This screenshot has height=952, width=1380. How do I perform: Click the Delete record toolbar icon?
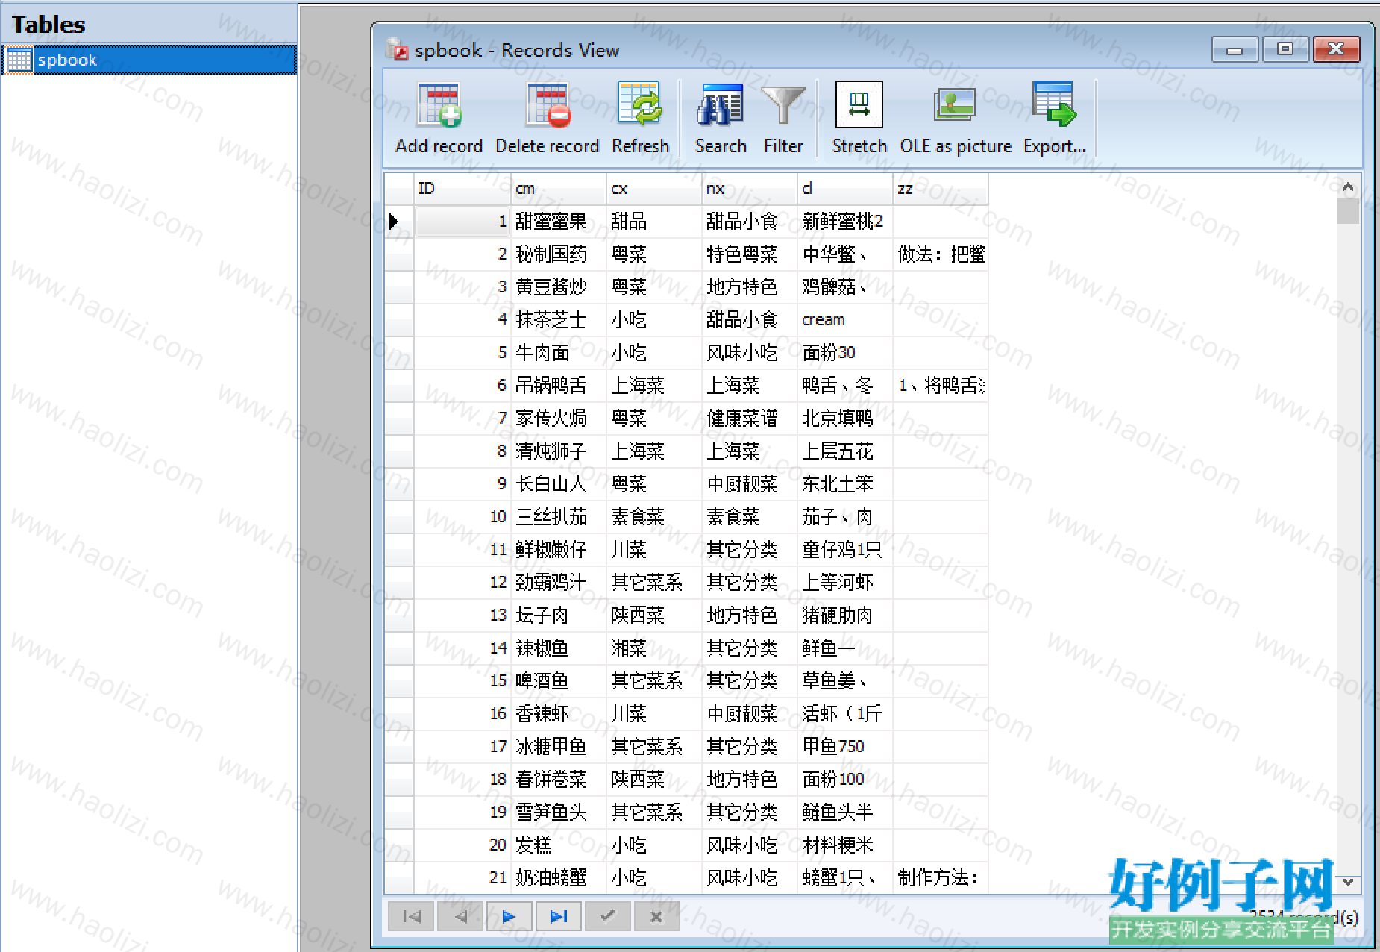tap(548, 118)
